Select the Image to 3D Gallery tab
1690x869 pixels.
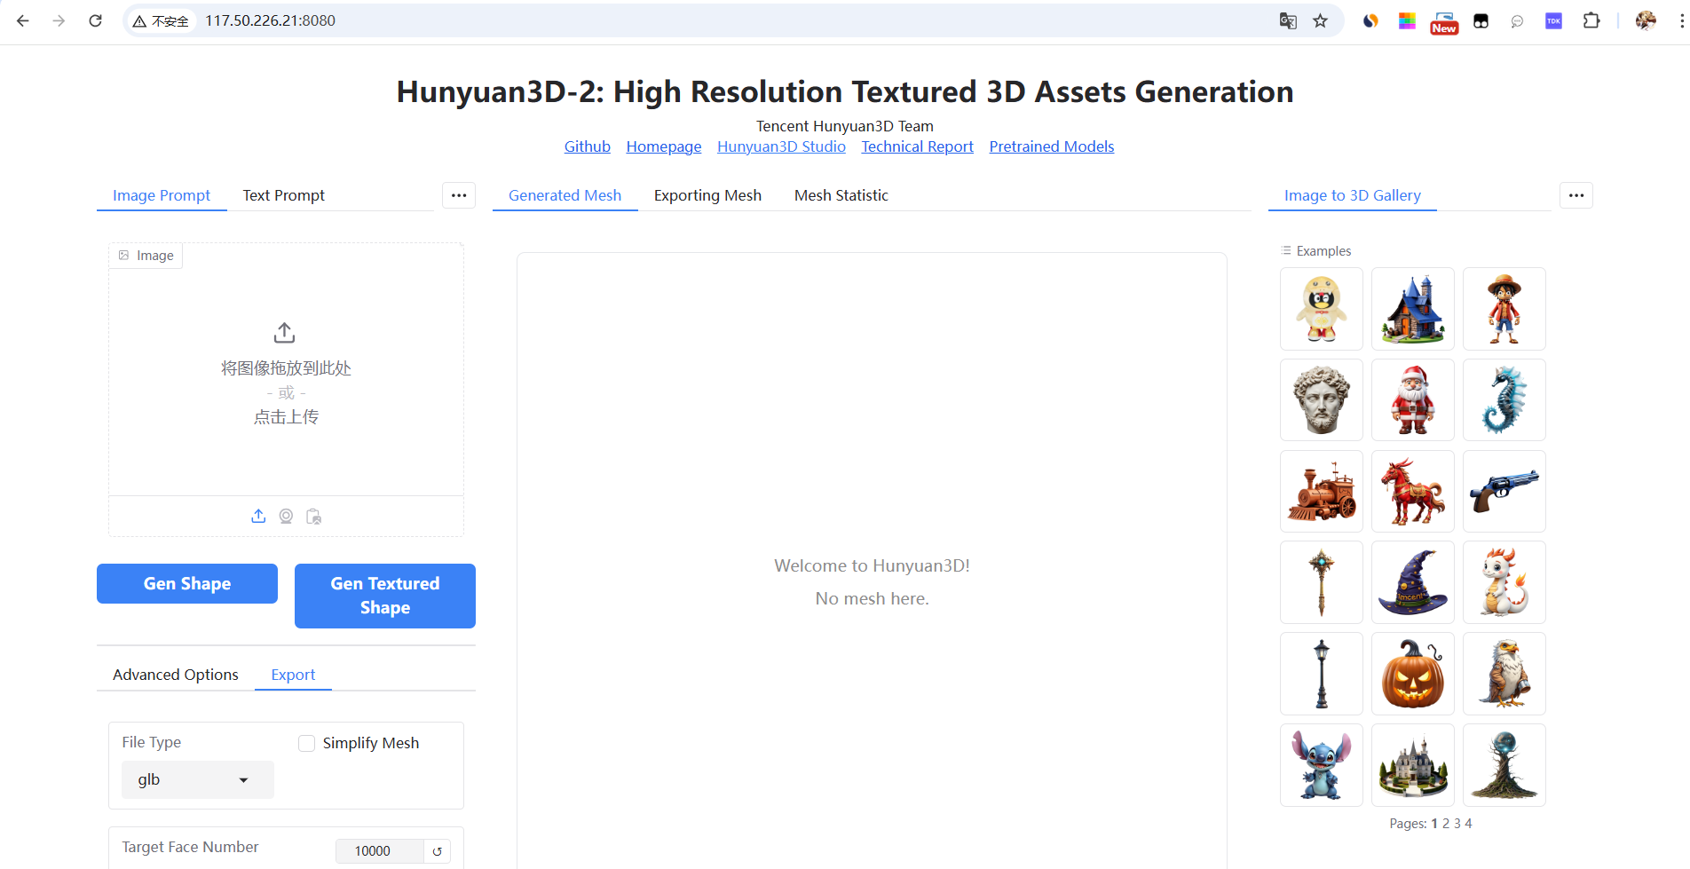tap(1352, 195)
